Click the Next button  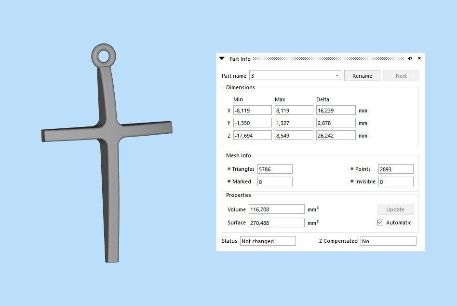point(401,76)
